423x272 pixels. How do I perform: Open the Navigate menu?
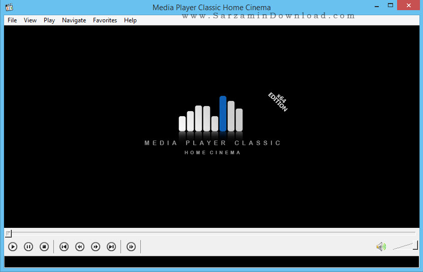(x=74, y=20)
